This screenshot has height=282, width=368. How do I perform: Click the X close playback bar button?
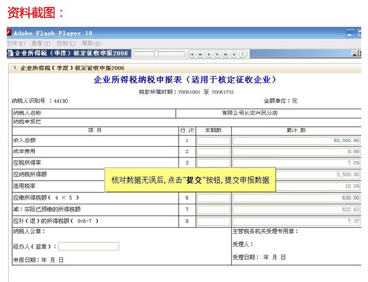point(234,54)
